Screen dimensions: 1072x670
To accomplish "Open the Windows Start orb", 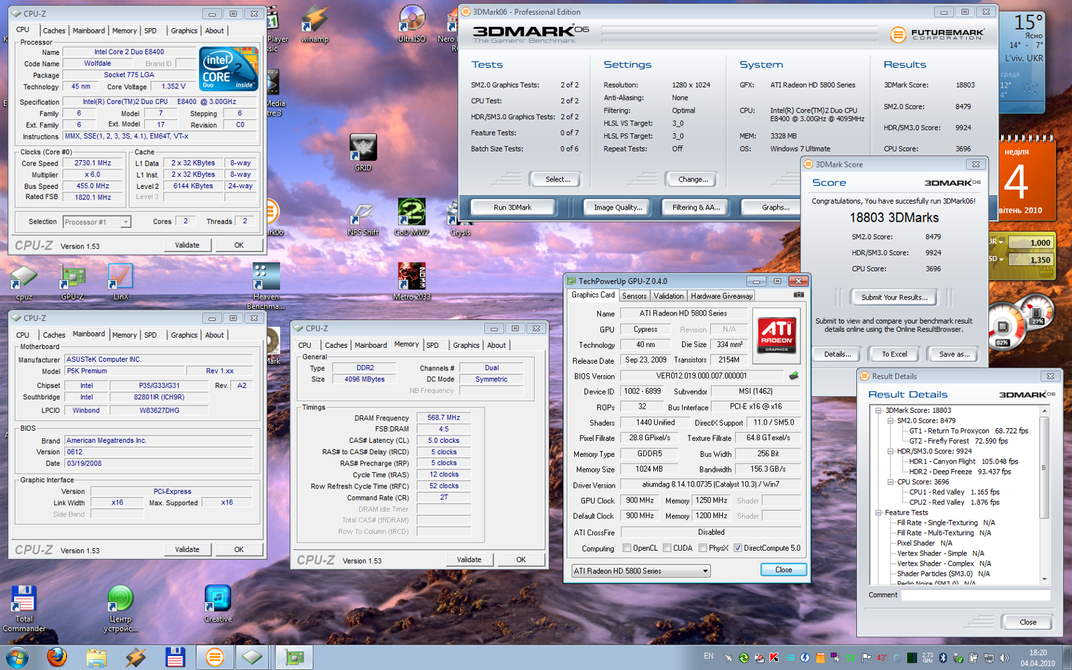I will point(17,657).
